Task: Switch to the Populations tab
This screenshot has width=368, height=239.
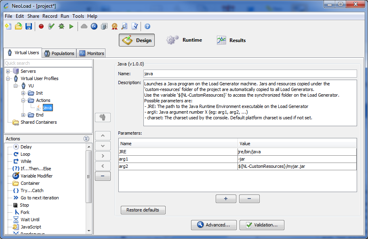Action: coord(59,53)
